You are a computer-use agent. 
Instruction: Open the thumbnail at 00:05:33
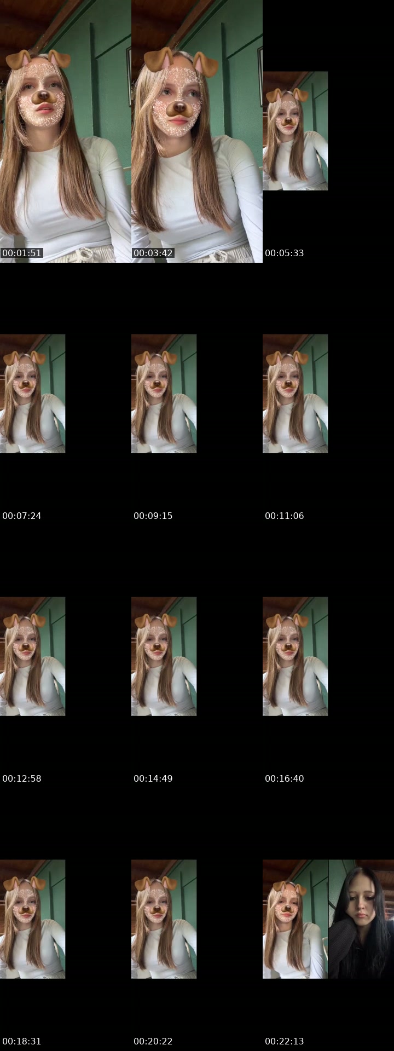[x=295, y=131]
